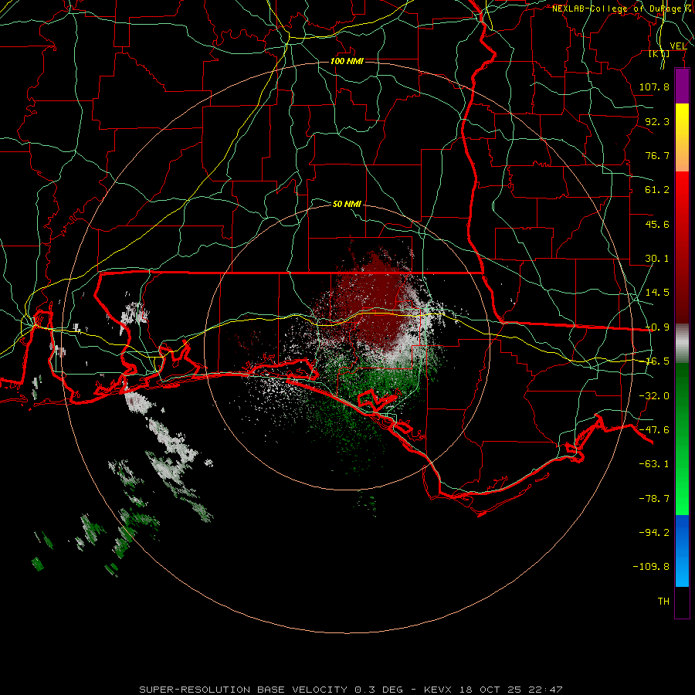Click the 100 NMI range ring label
695x695 pixels.
click(347, 61)
